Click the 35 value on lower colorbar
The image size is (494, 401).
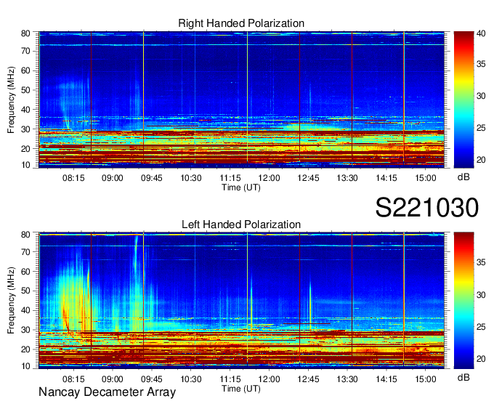(481, 262)
